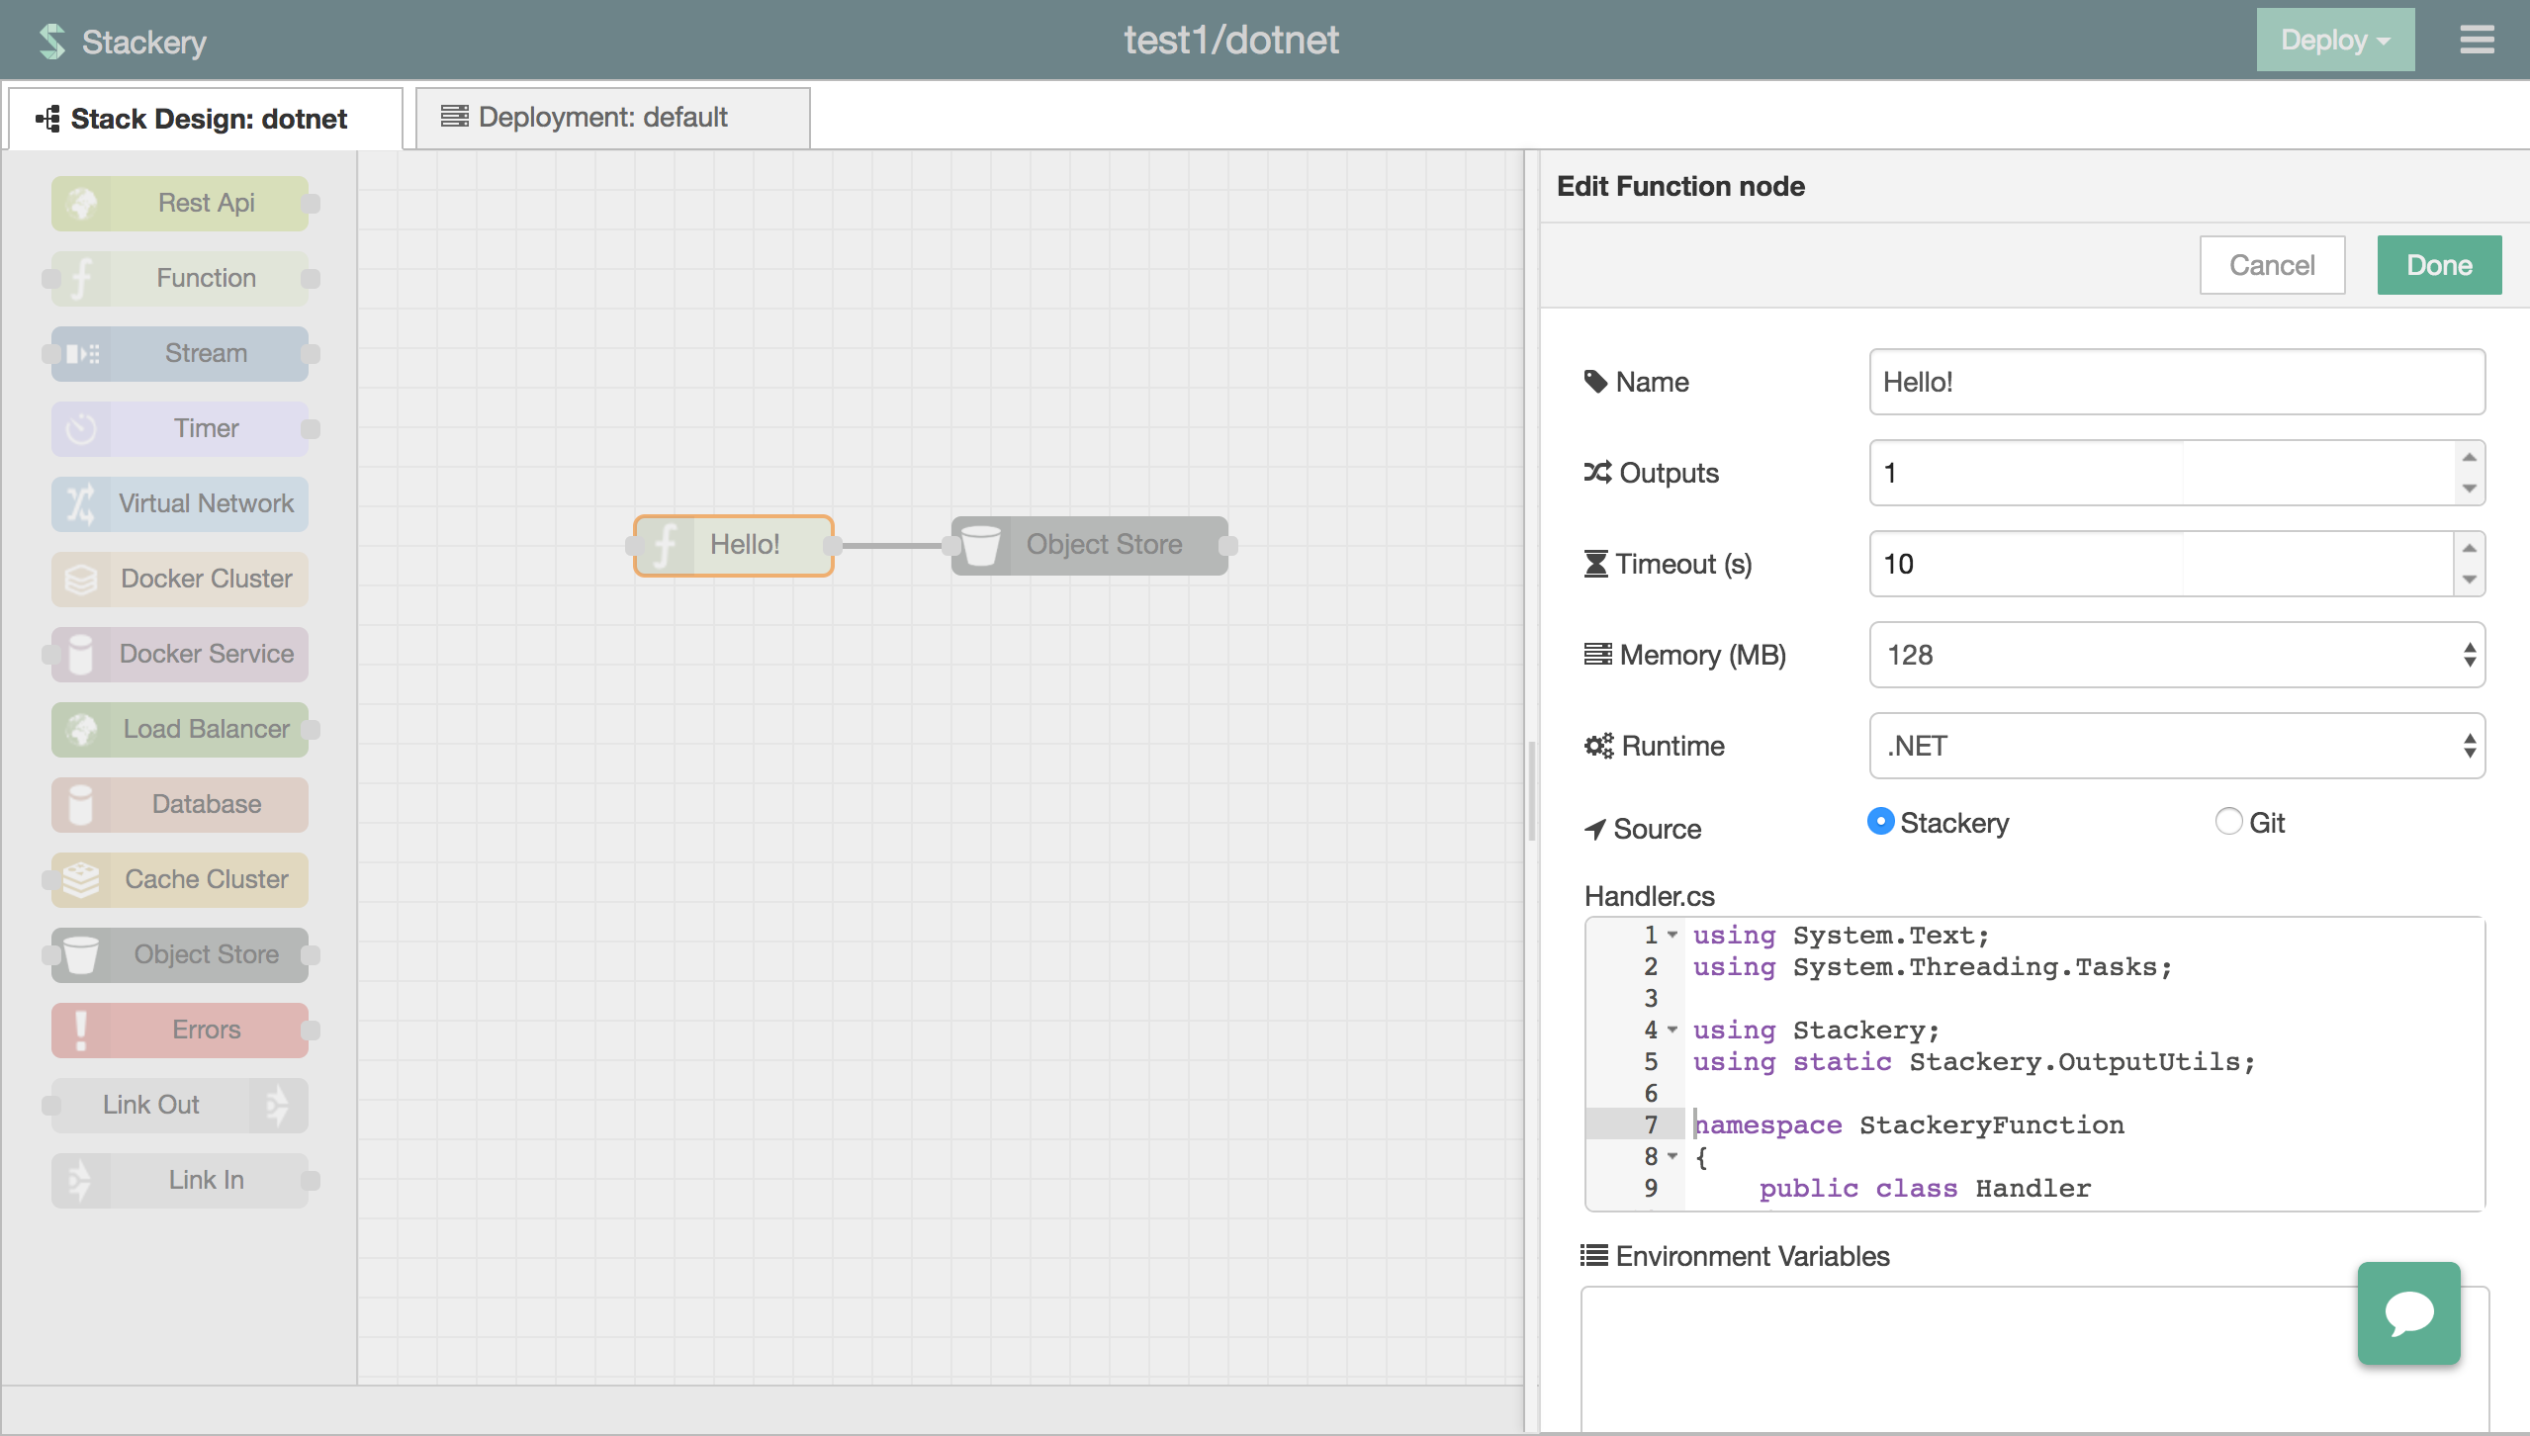
Task: Select the Cache Cluster palette node
Action: click(180, 879)
